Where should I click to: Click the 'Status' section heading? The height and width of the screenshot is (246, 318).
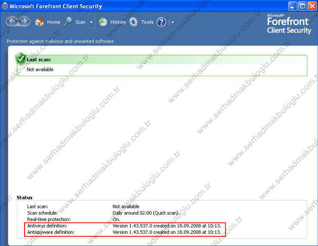tap(25, 198)
